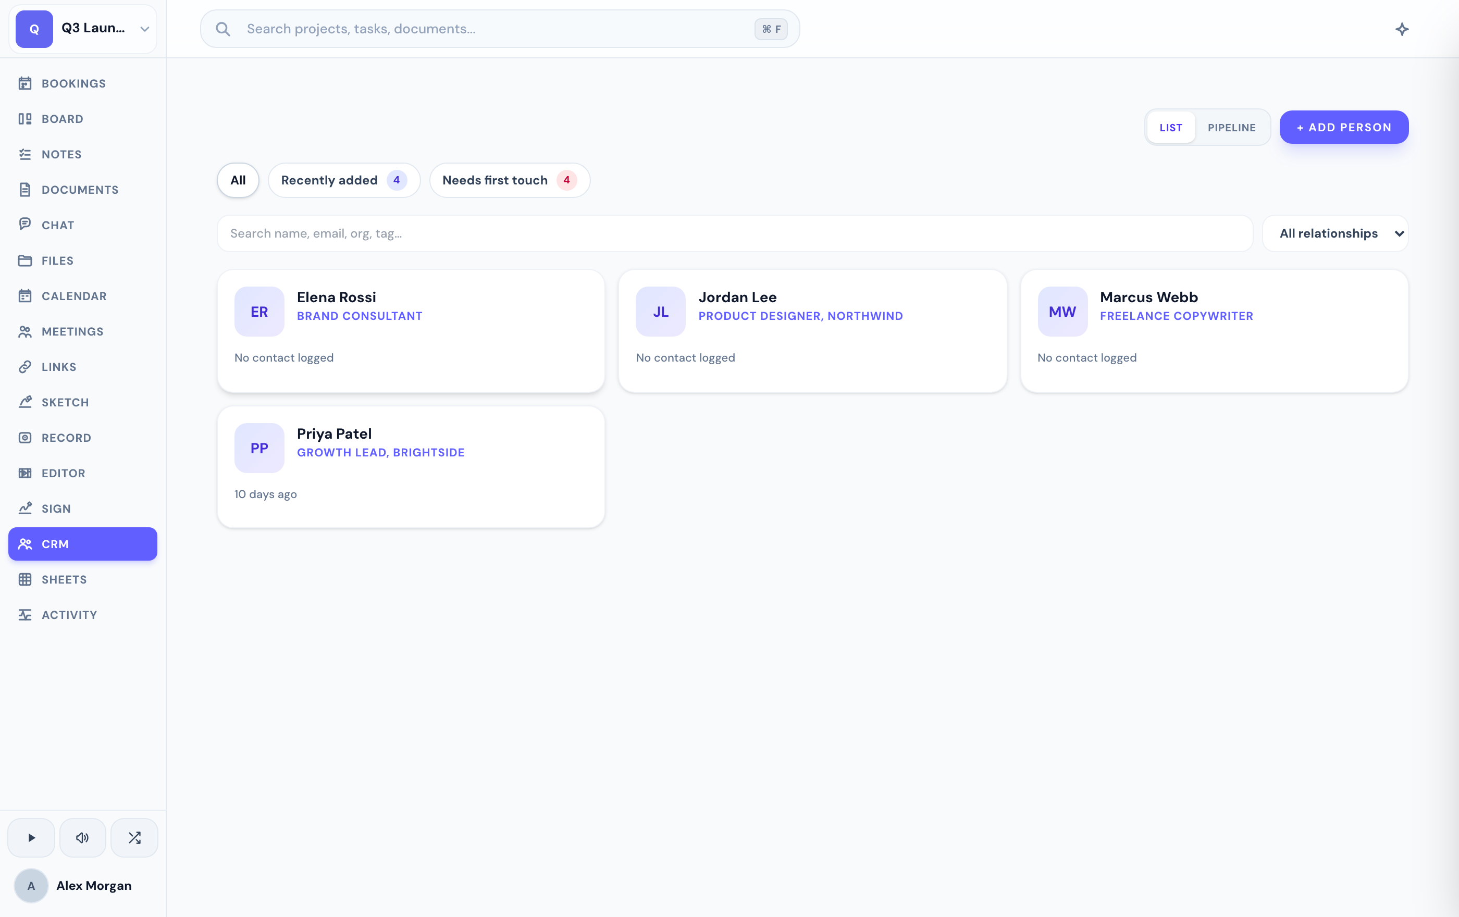Open the Sign signature icon
Image resolution: width=1459 pixels, height=917 pixels.
click(x=25, y=509)
